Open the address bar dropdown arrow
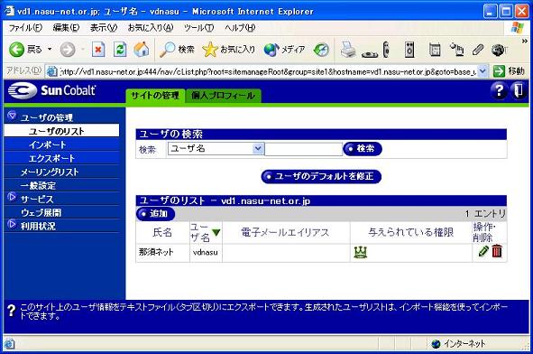The width and height of the screenshot is (533, 354). click(482, 71)
